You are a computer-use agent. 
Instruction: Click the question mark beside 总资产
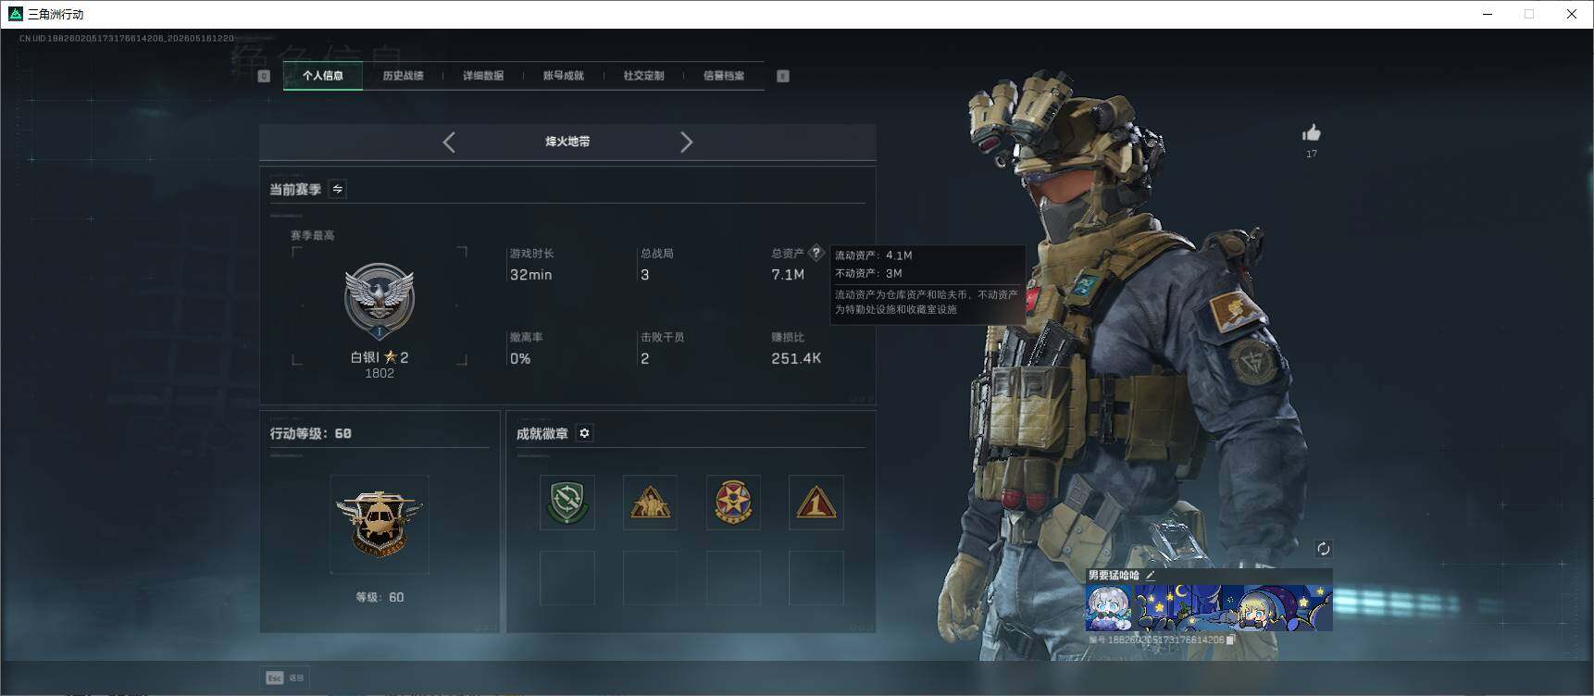click(x=816, y=253)
